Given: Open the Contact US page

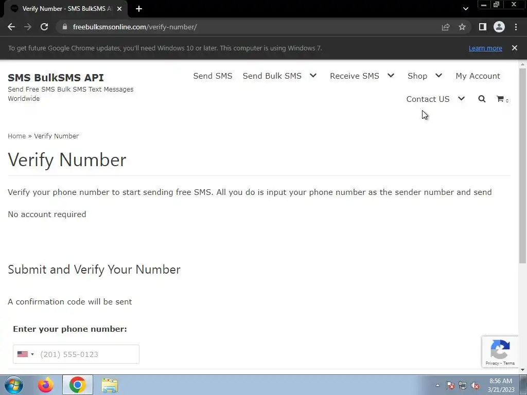Looking at the screenshot, I should pos(428,99).
